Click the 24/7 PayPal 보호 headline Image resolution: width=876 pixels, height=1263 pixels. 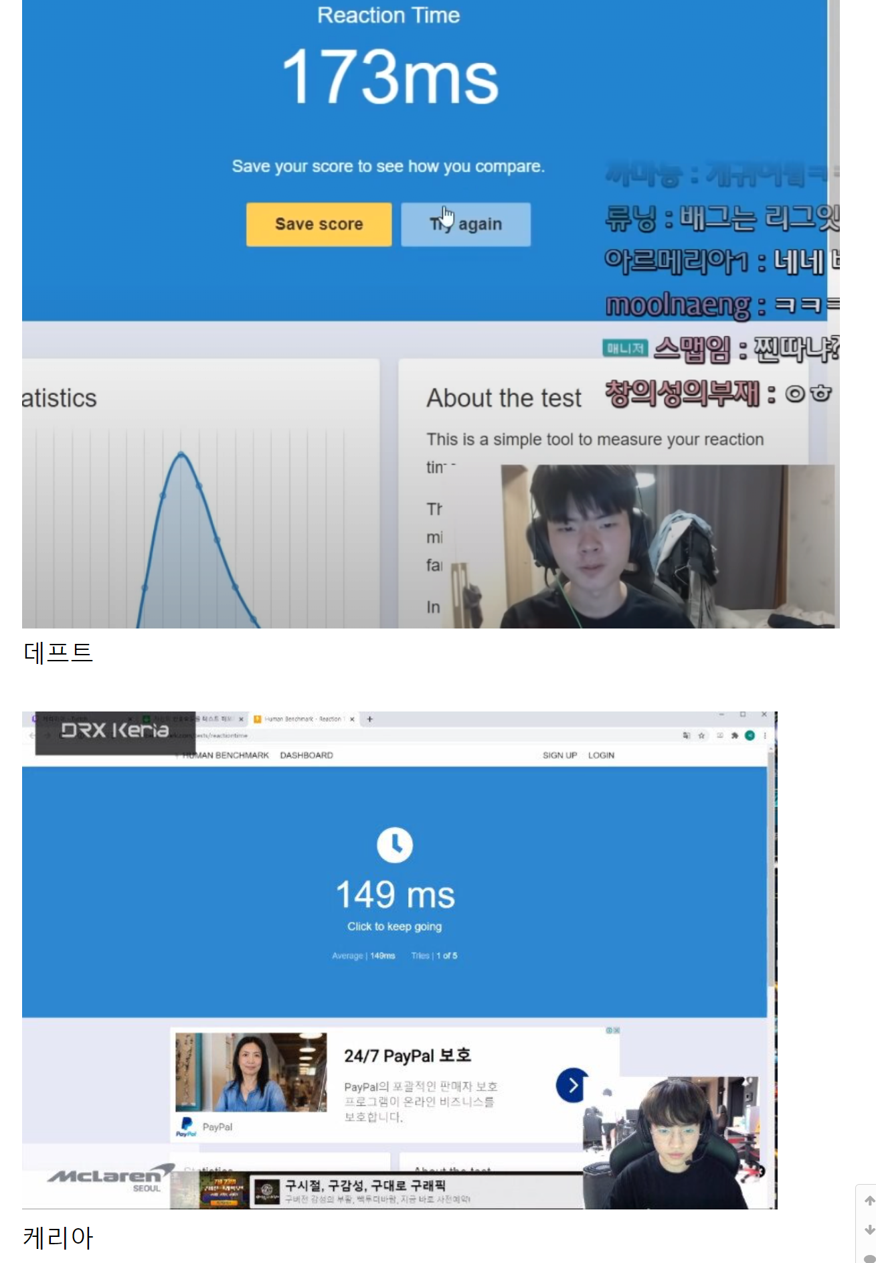point(408,1056)
